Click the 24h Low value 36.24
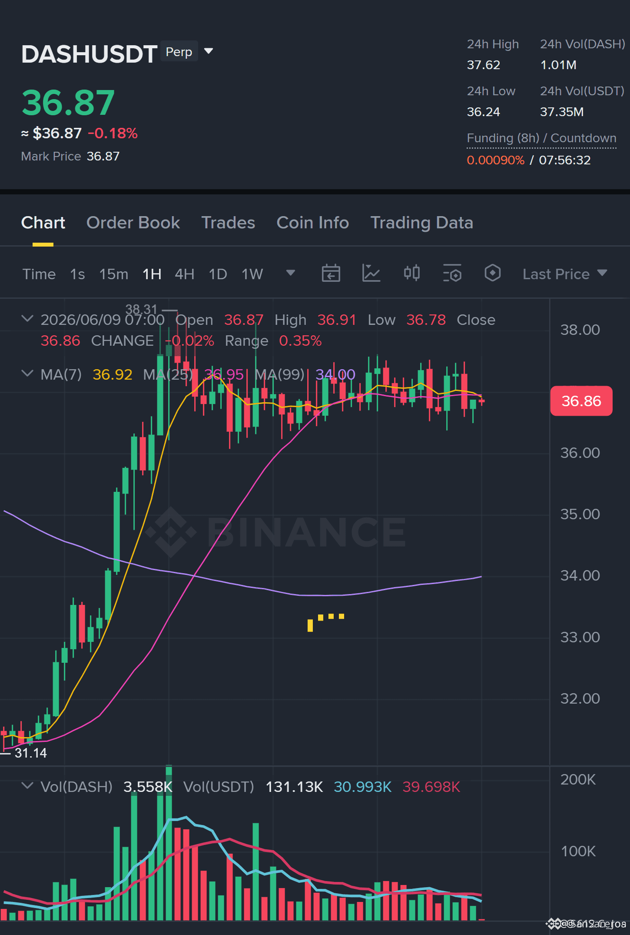 [x=484, y=112]
